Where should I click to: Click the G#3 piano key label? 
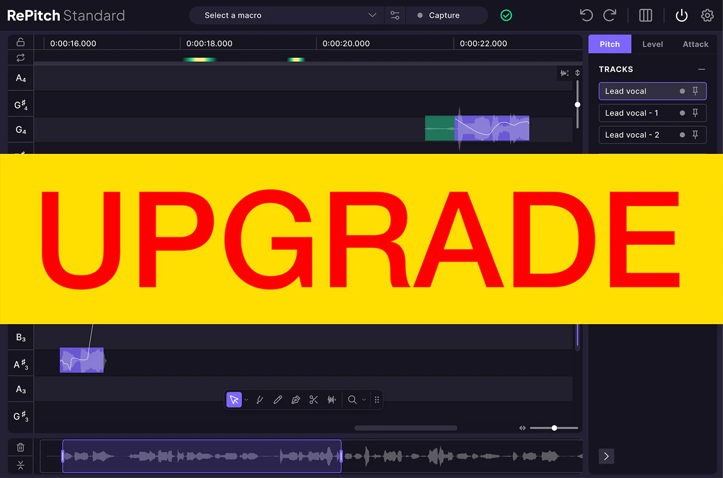(x=21, y=416)
